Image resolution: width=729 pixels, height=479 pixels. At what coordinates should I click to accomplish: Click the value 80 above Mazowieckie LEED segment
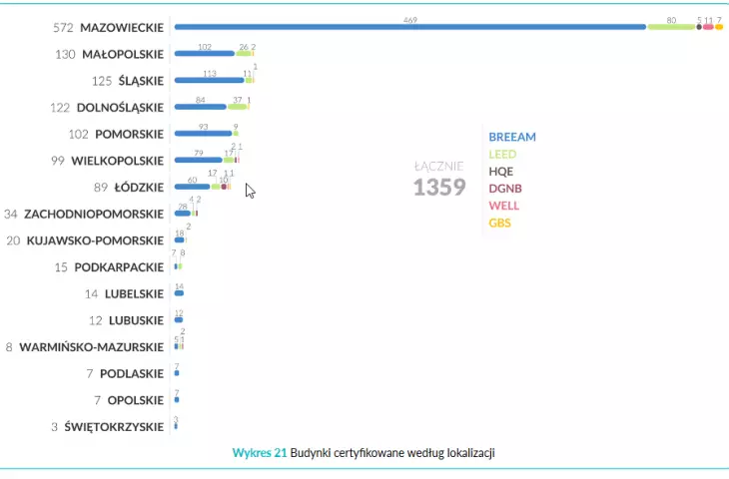[671, 20]
